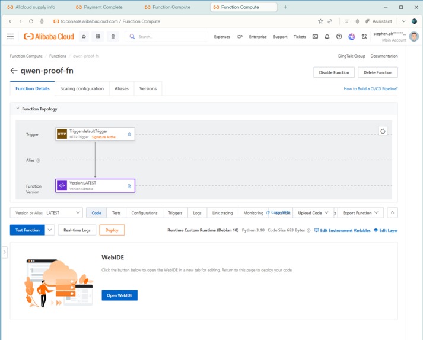Open the AI assistant purple star icon
The image size is (423, 340).
[351, 36]
